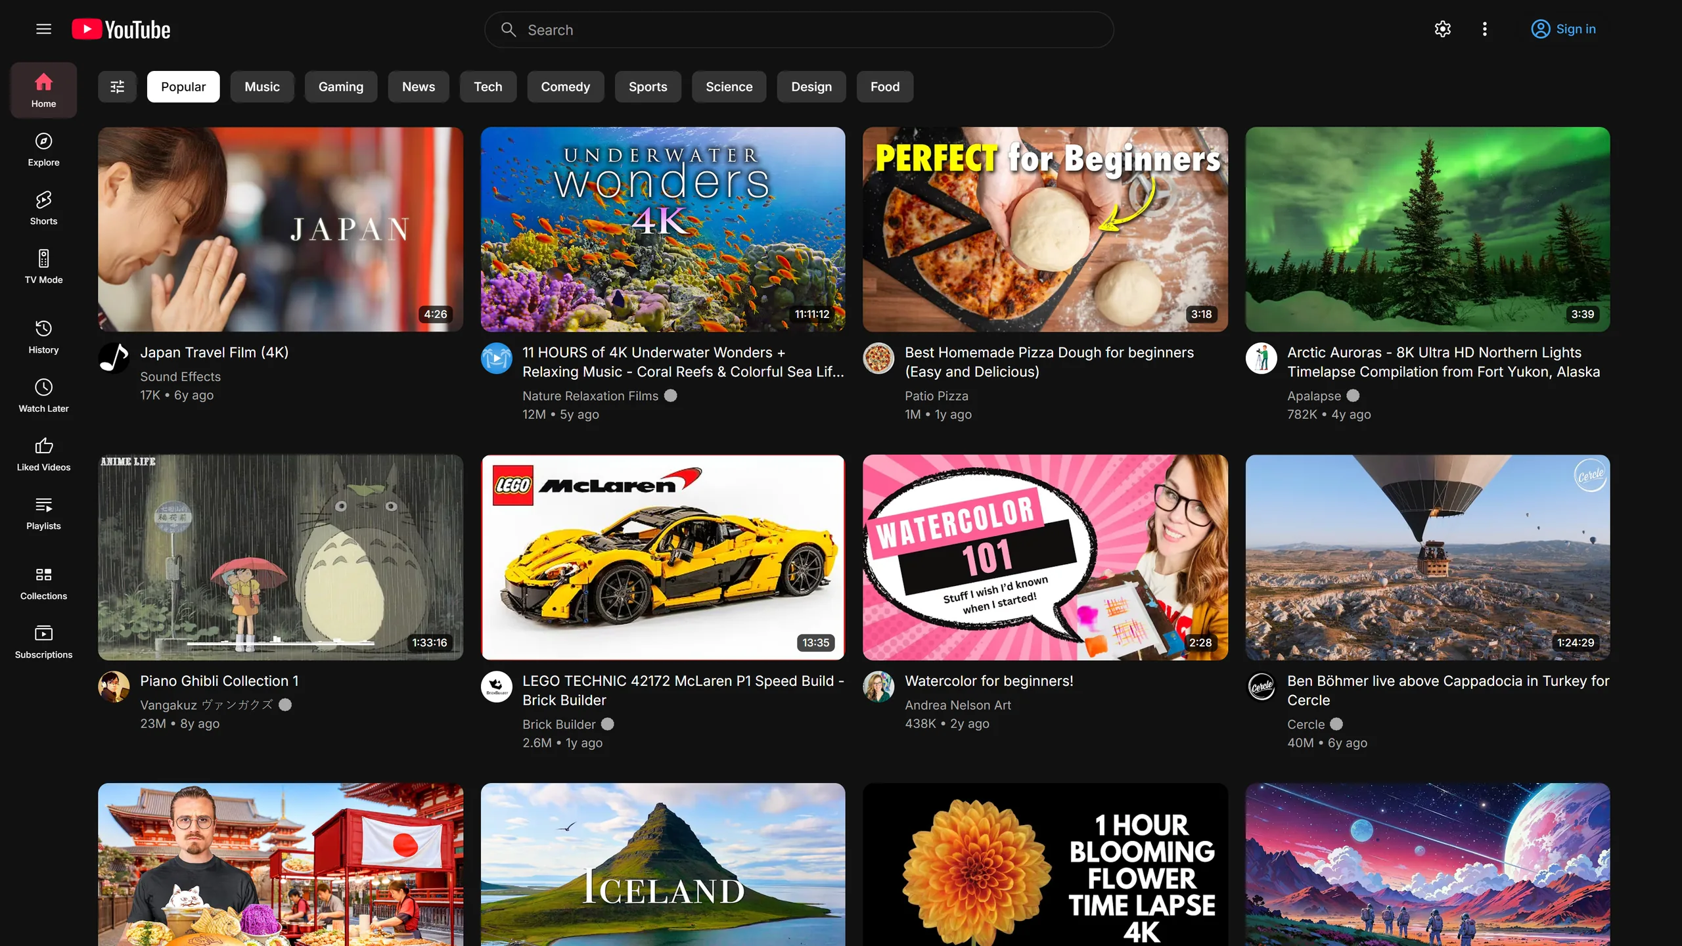Image resolution: width=1682 pixels, height=946 pixels.
Task: Select the Comedy category chip
Action: (x=565, y=87)
